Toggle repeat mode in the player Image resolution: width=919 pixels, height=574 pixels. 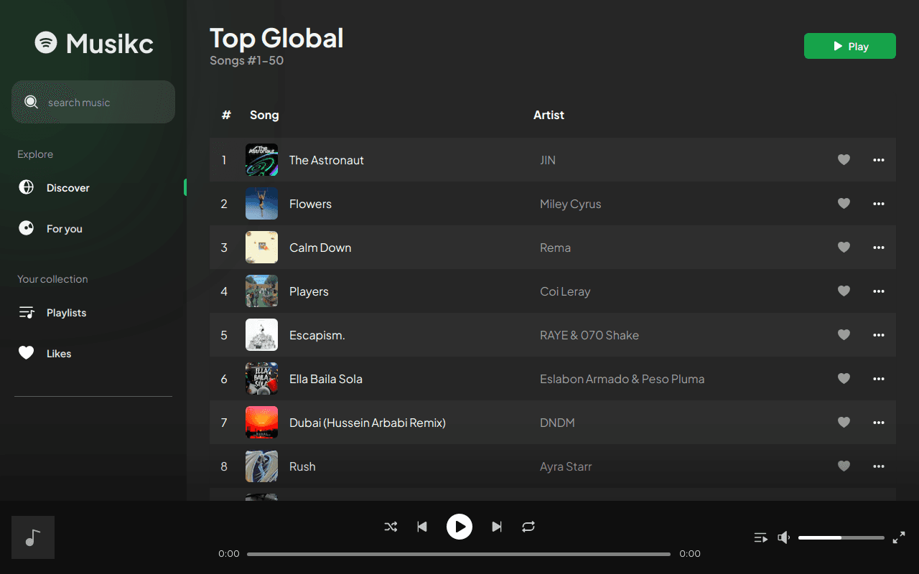pyautogui.click(x=528, y=527)
